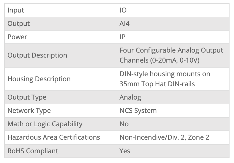
Task: Select the Four Configurable Analog Output text
Action: (171, 51)
